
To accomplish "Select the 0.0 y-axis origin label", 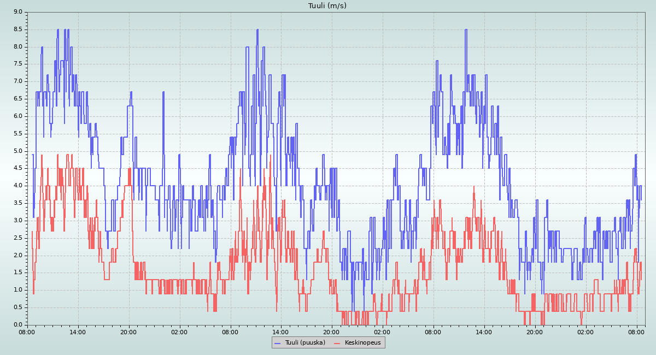I will (17, 325).
